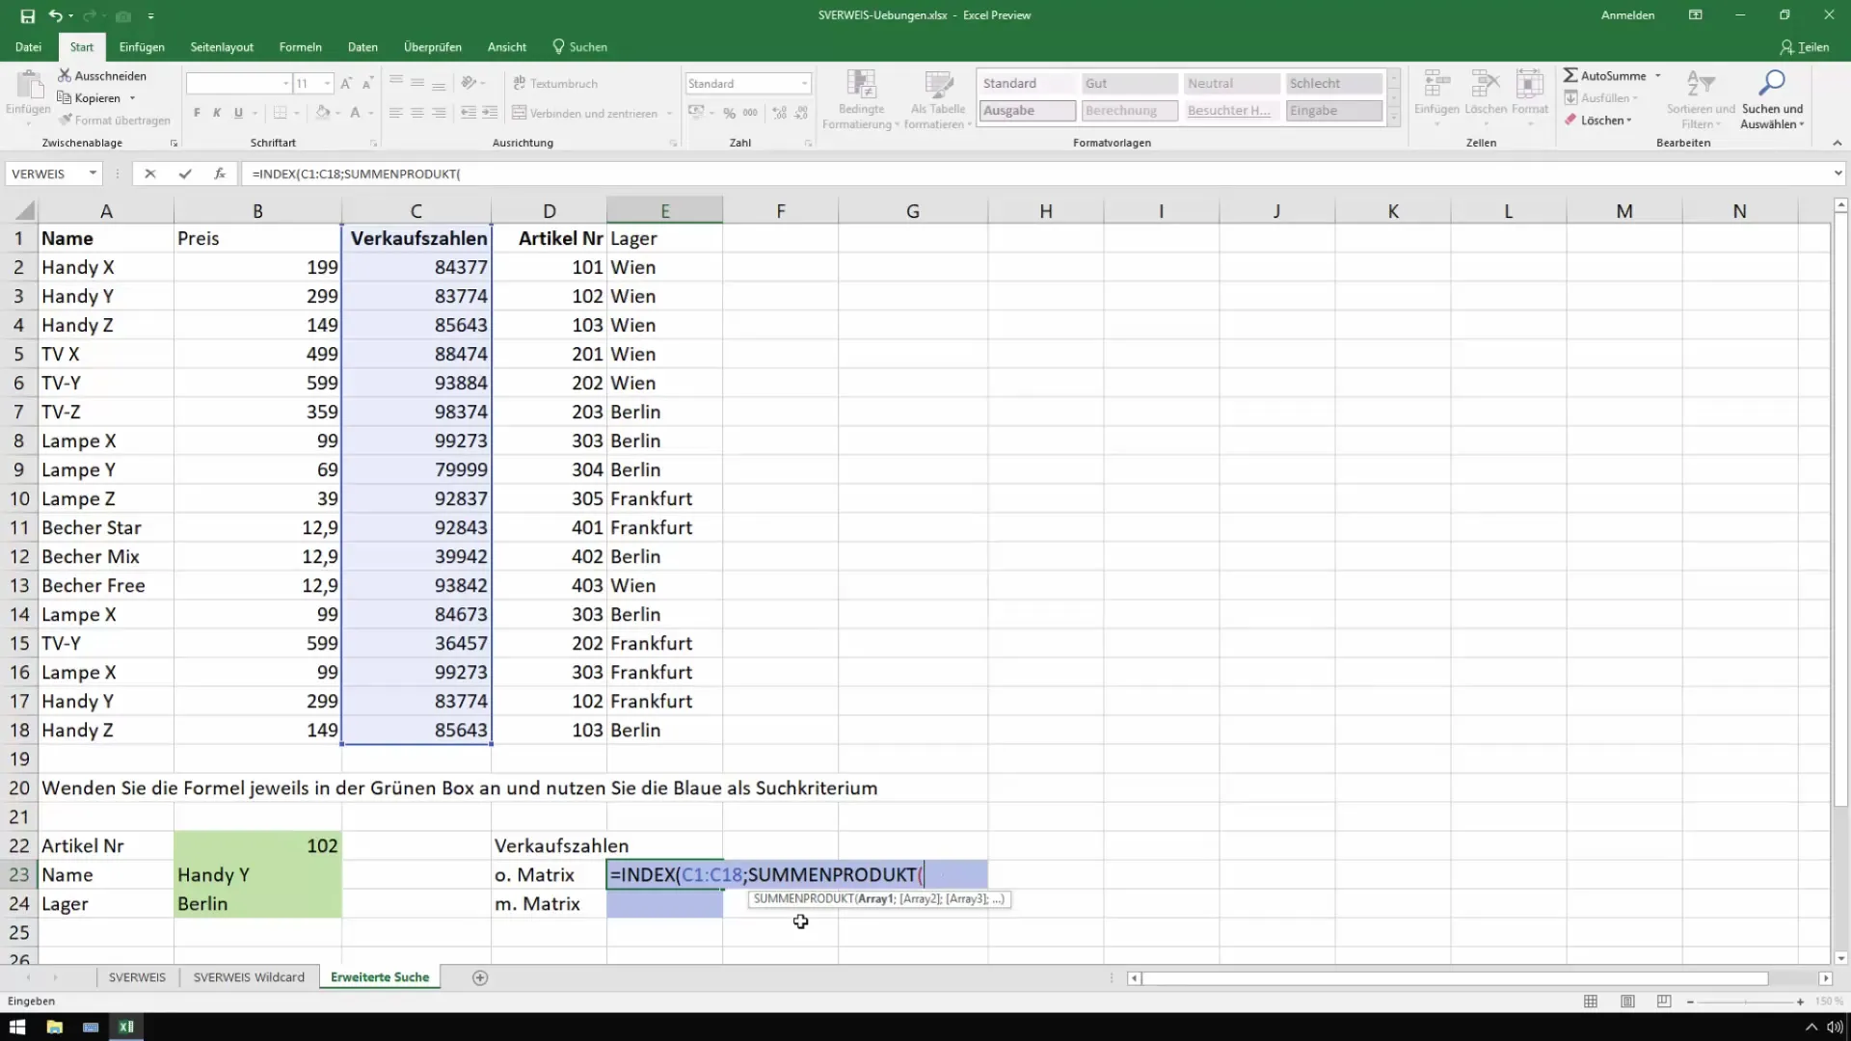Click the Überprüfen ribbon tab
The image size is (1851, 1041).
tap(432, 47)
